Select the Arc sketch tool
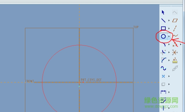185x112 pixels. point(164,45)
